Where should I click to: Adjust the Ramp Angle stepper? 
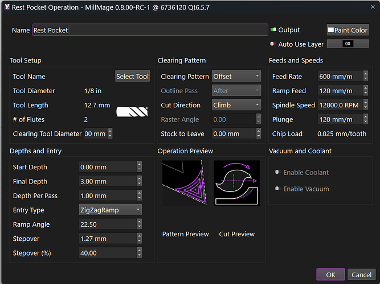pos(139,224)
